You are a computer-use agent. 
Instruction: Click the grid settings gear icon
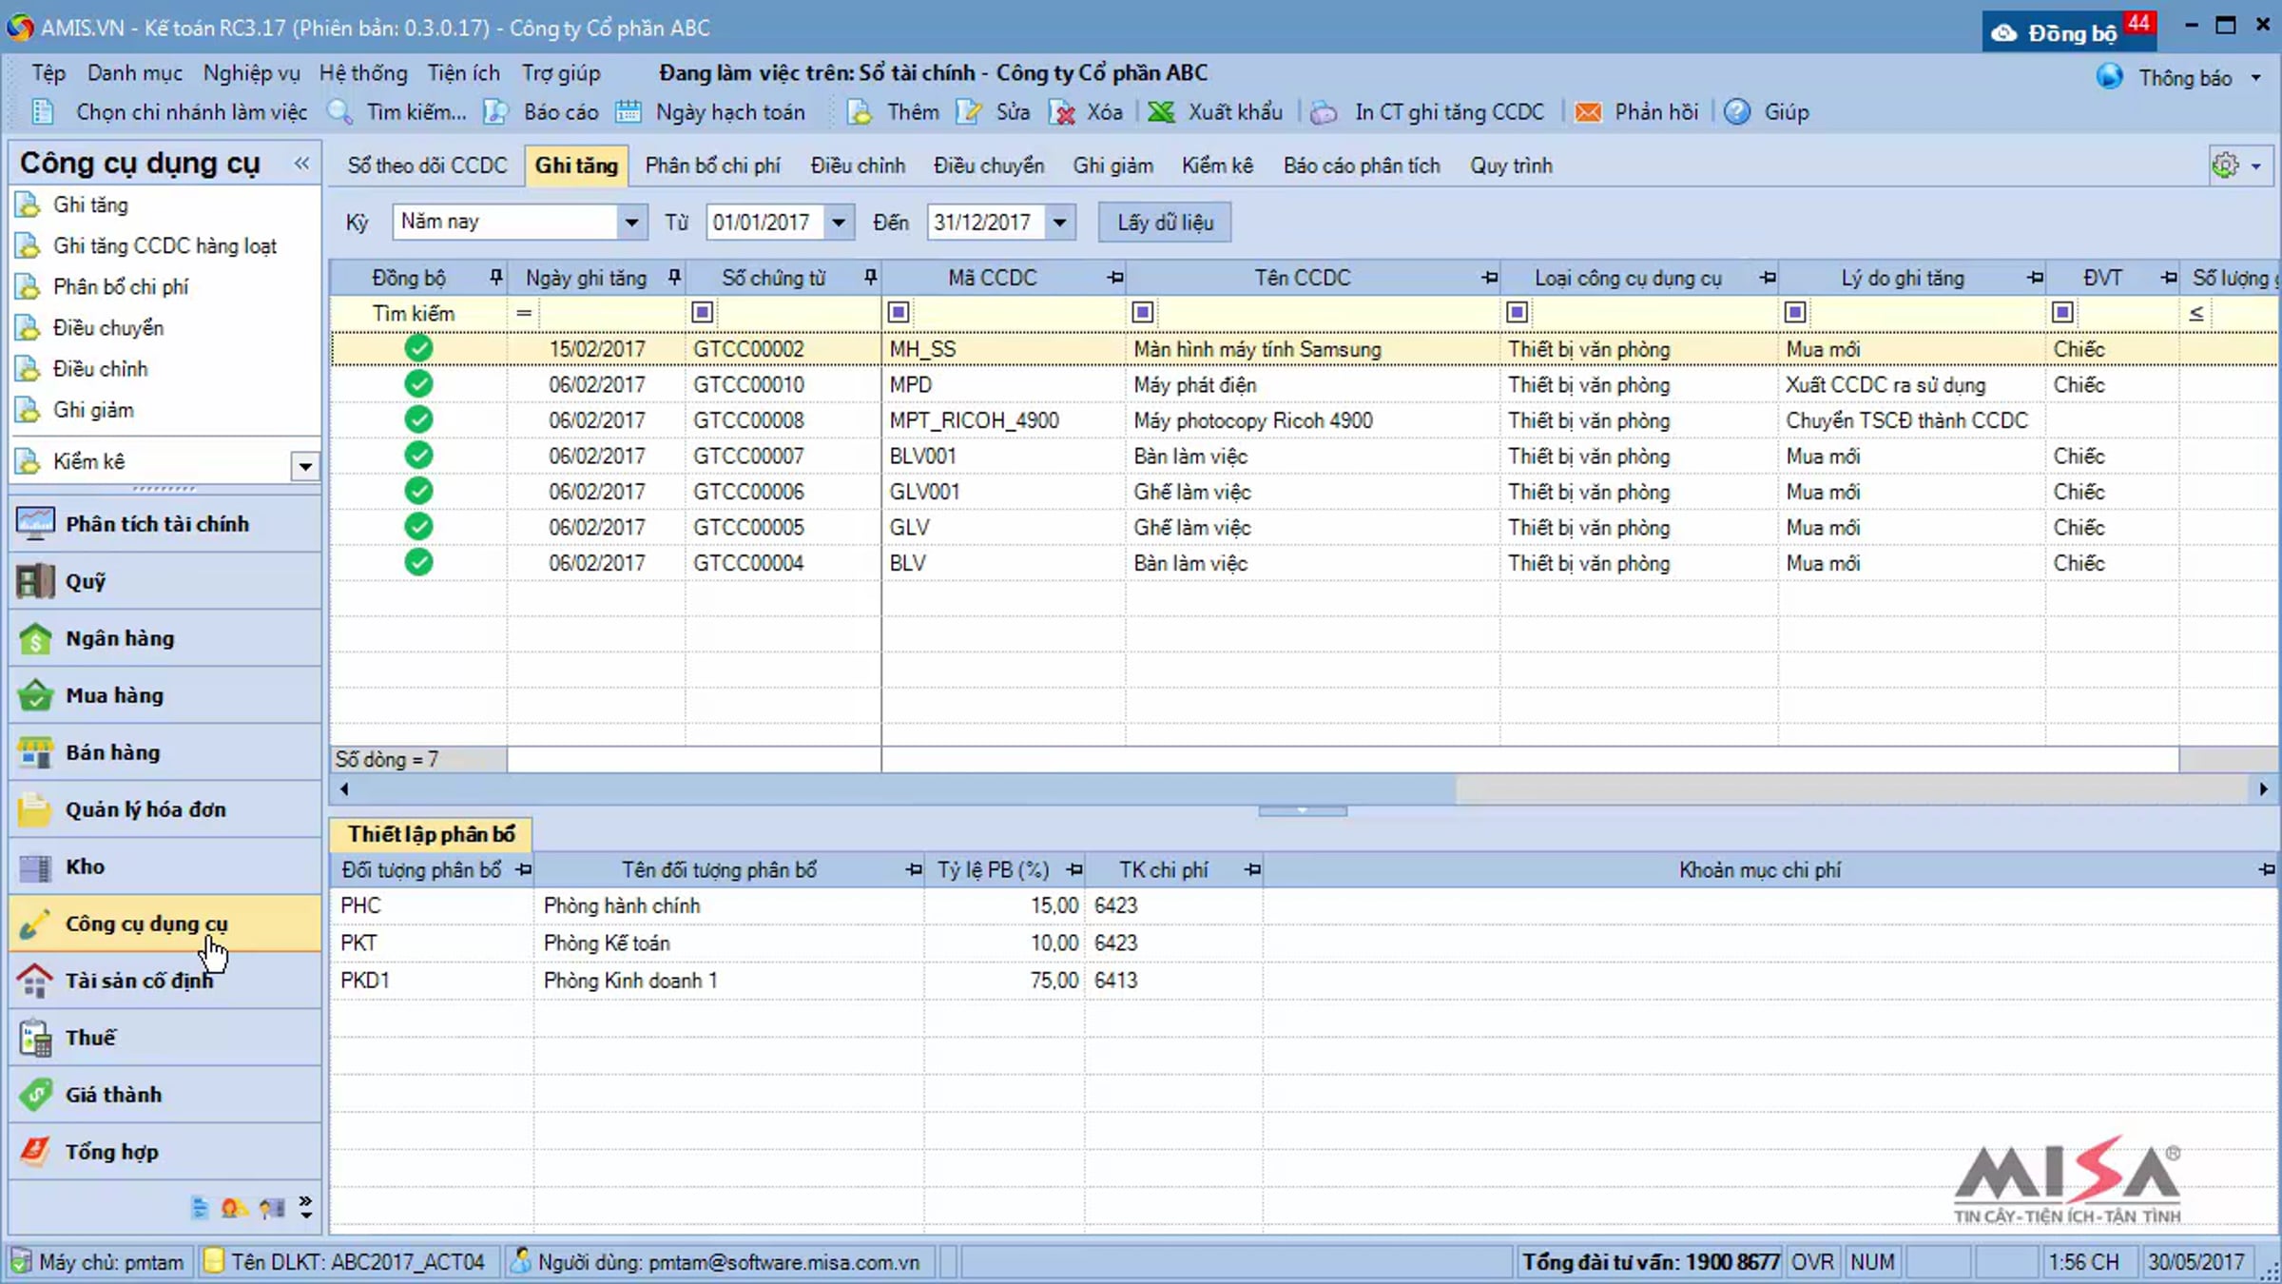point(2226,165)
